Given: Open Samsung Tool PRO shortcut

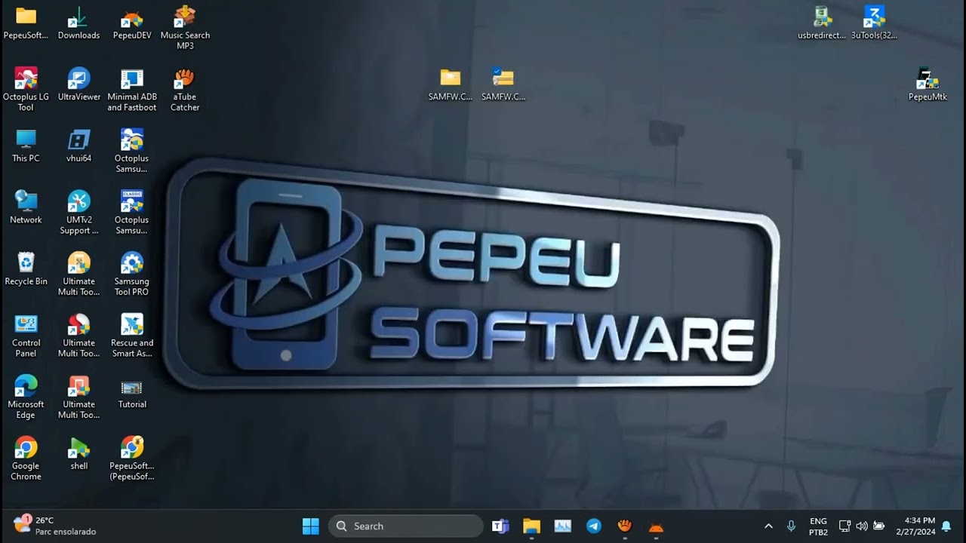Looking at the screenshot, I should tap(132, 264).
